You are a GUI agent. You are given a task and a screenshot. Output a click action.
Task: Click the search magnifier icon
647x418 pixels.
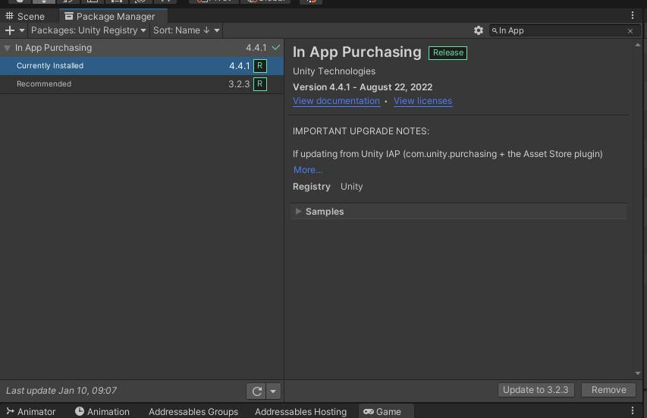pos(495,31)
